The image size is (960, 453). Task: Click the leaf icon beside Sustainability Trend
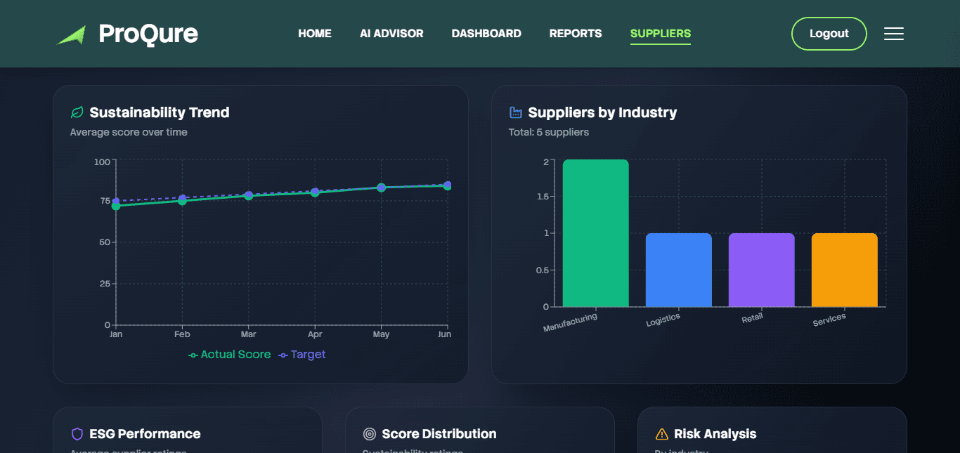[76, 111]
